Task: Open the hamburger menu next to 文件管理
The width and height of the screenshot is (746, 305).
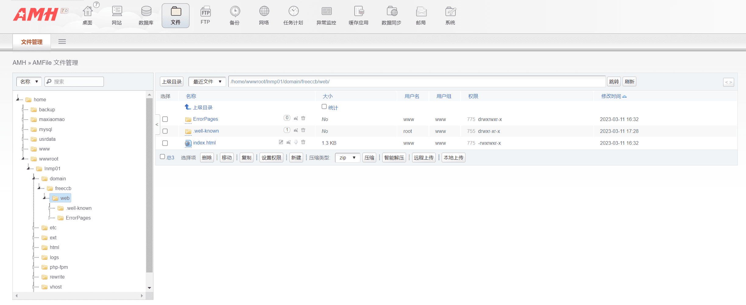Action: [x=62, y=42]
